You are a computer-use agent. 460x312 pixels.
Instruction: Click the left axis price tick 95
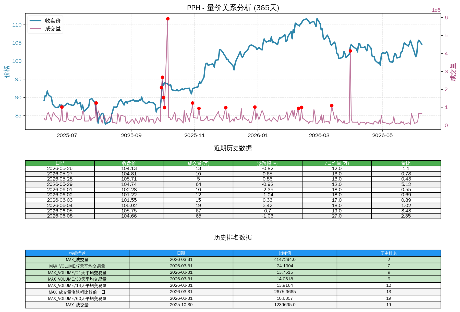18,79
